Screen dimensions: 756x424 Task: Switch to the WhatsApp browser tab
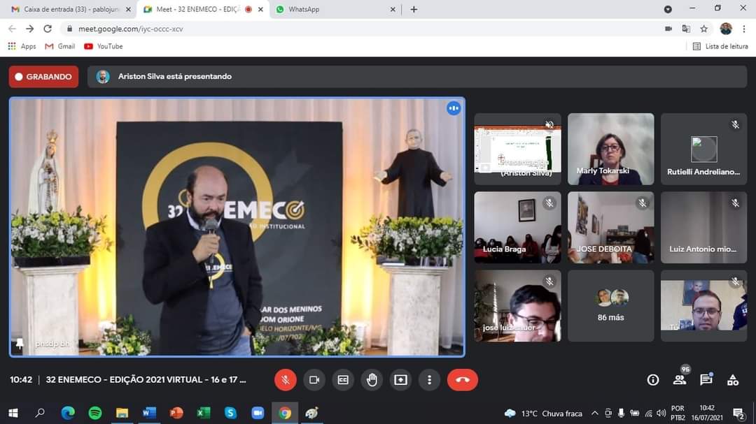(334, 9)
